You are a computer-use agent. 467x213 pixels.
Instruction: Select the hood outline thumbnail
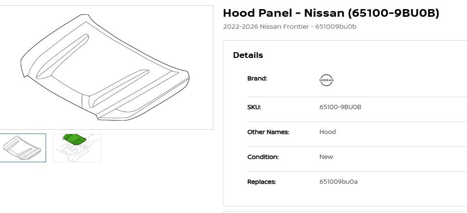[23, 148]
